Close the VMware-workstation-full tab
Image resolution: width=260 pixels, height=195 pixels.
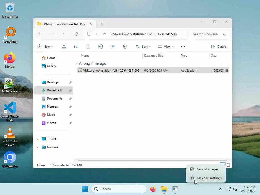[91, 24]
